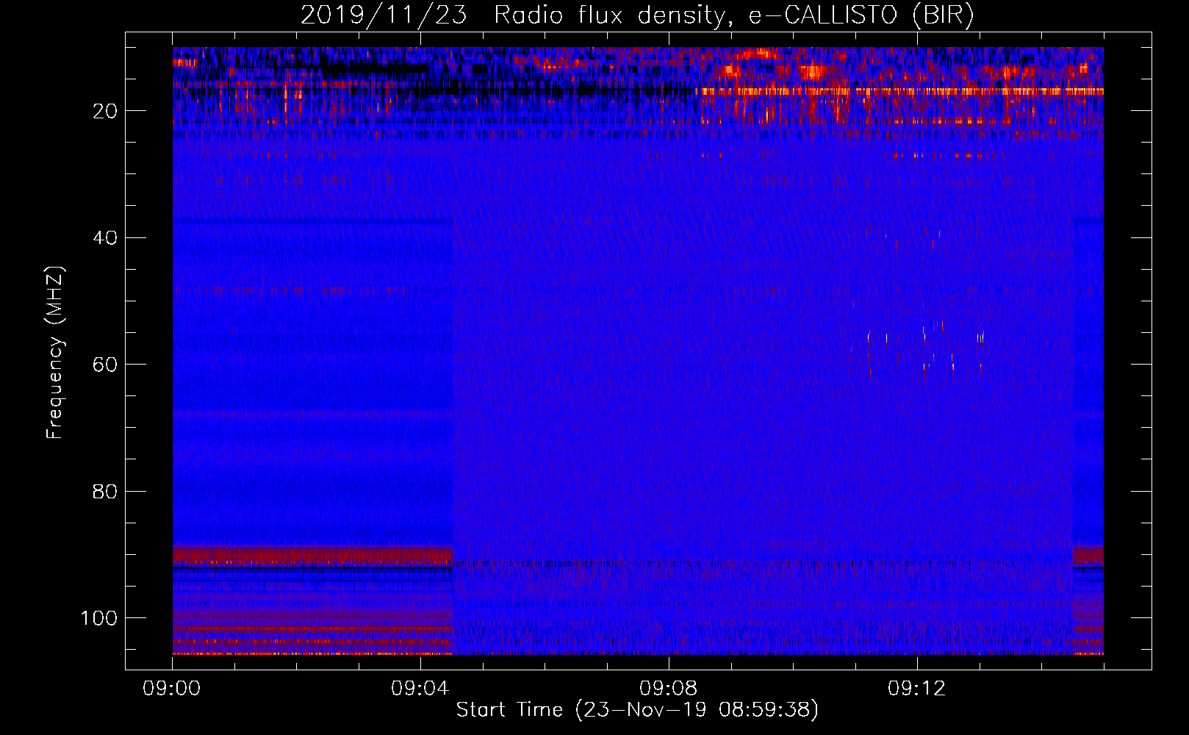Click the 80 MHz frequency tick label

106,491
